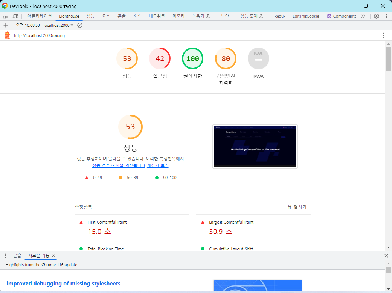Click the First Contentful Paint metric
This screenshot has width=392, height=293.
pyautogui.click(x=107, y=222)
